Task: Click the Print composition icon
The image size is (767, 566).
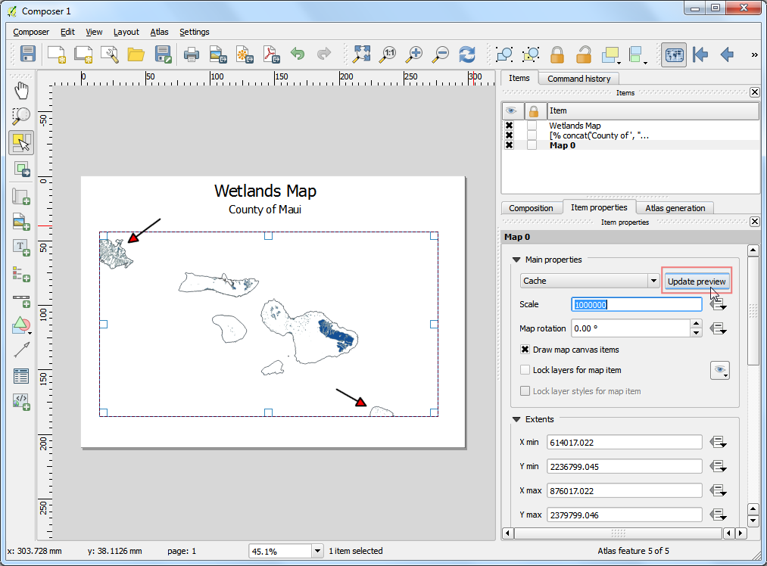Action: [x=192, y=54]
